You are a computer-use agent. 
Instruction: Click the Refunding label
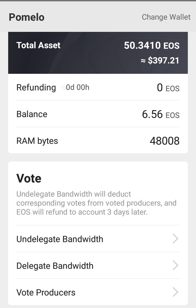tap(36, 87)
